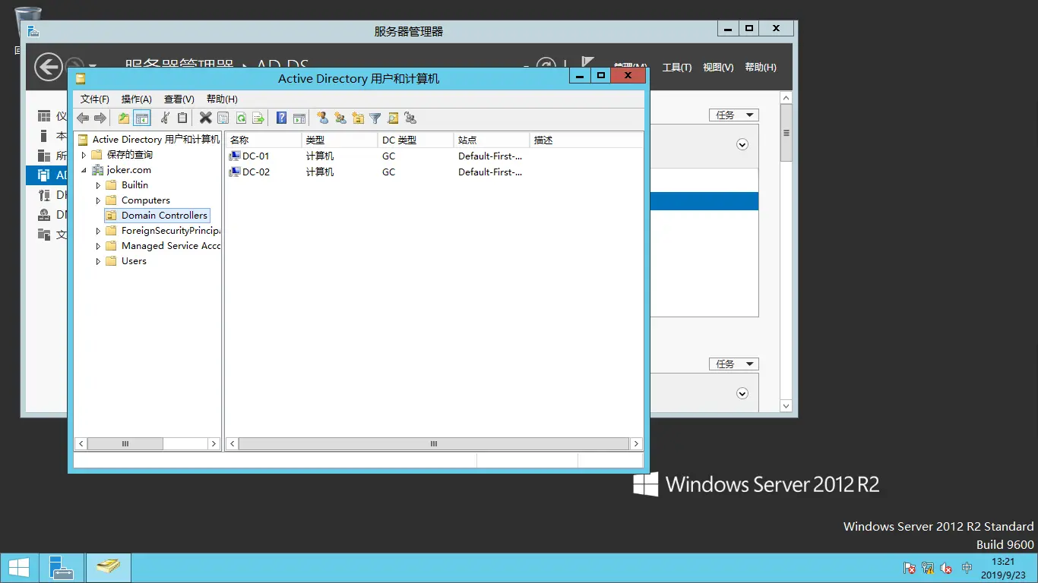Open Help with blue question mark icon
Image resolution: width=1038 pixels, height=583 pixels.
click(281, 118)
